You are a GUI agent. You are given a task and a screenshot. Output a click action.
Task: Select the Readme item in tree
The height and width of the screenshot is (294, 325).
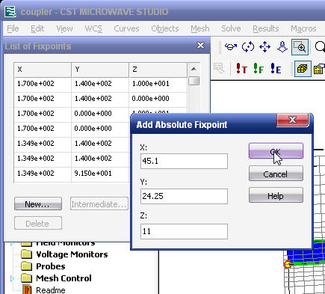(x=51, y=290)
